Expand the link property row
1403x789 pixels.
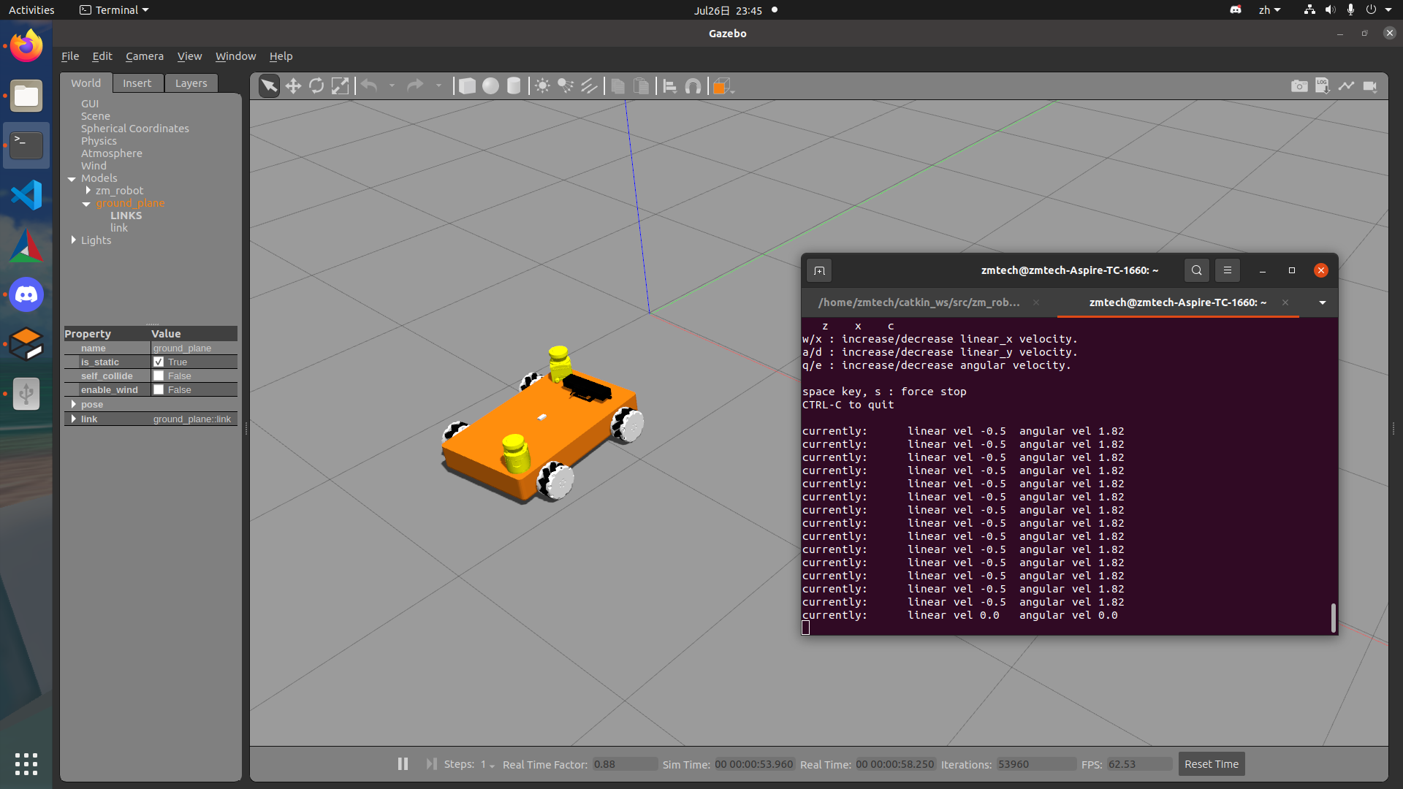click(73, 419)
